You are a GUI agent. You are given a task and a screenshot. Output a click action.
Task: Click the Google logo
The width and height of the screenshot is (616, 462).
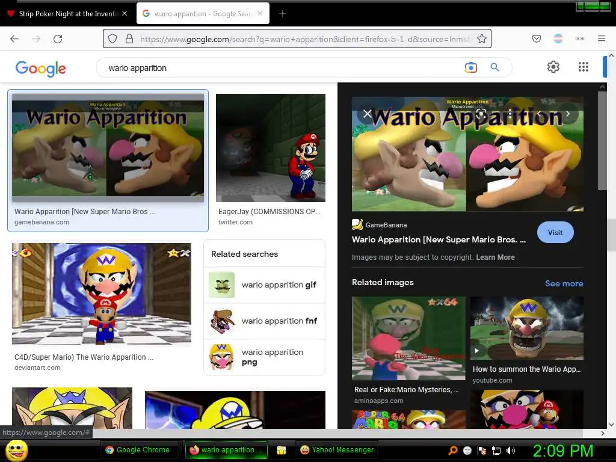point(40,69)
